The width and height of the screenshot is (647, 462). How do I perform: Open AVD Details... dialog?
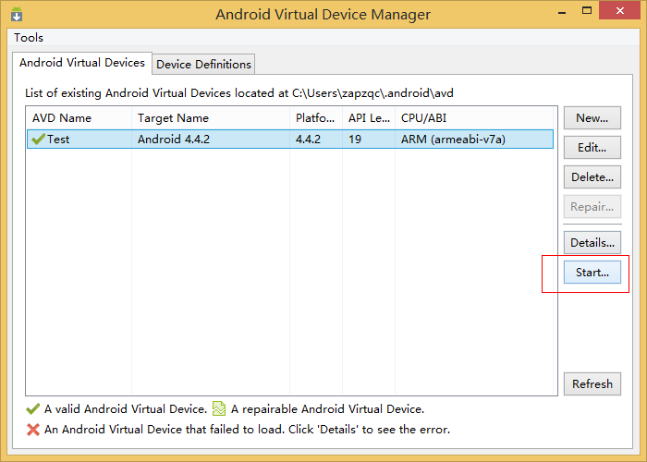click(x=592, y=242)
